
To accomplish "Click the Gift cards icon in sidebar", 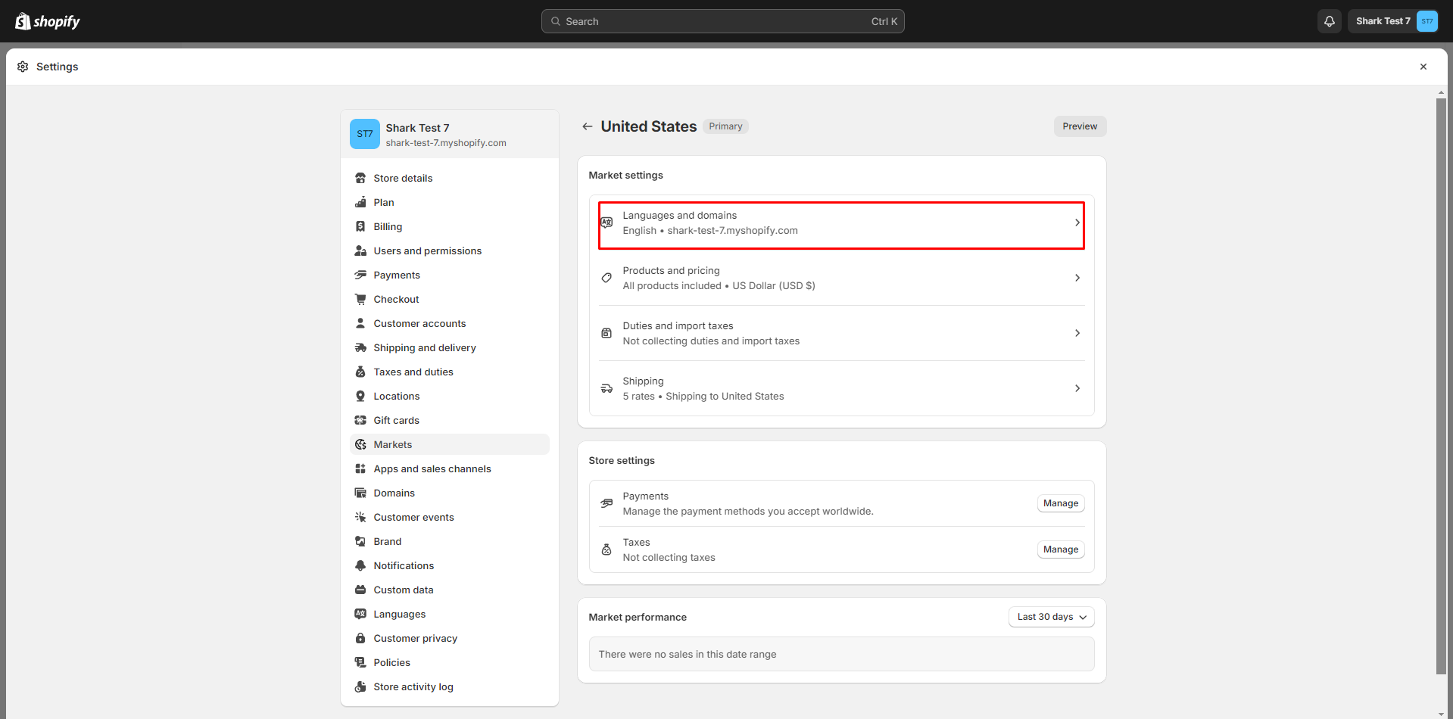I will coord(360,420).
